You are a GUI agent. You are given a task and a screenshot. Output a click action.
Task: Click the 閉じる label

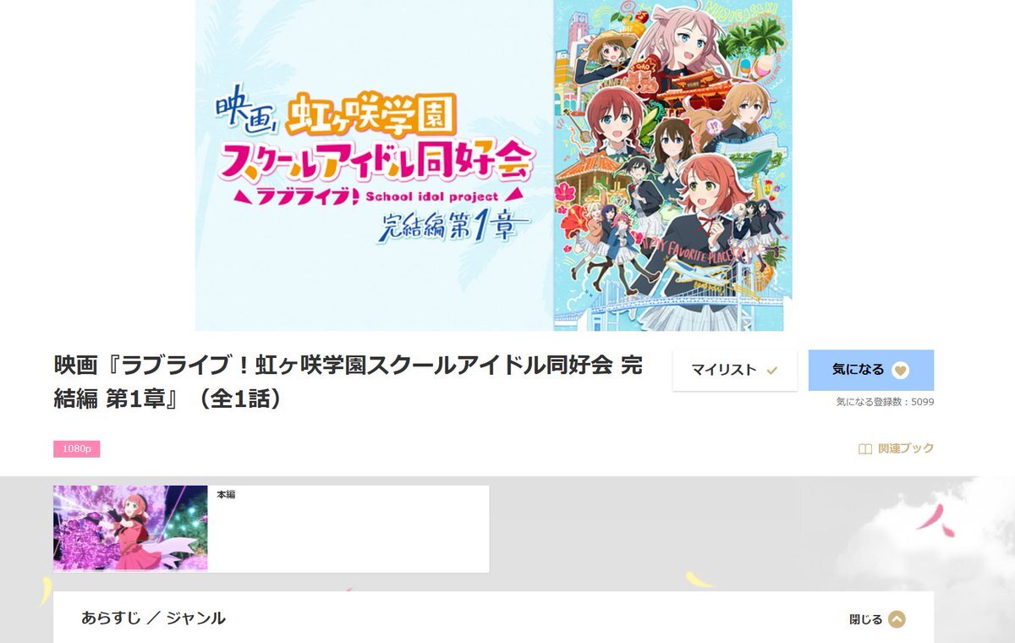click(865, 619)
